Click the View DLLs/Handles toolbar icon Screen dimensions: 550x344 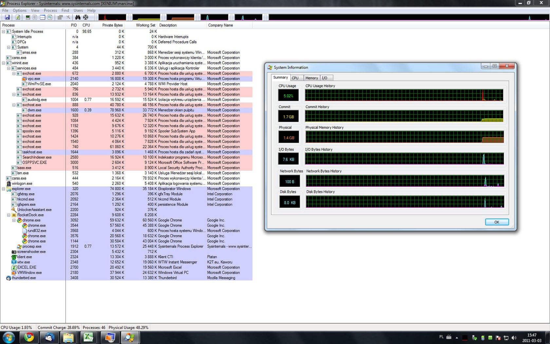tap(50, 17)
